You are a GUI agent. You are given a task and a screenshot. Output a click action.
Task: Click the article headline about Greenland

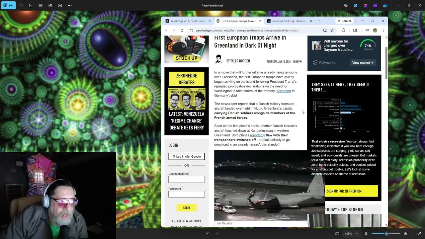tap(250, 41)
